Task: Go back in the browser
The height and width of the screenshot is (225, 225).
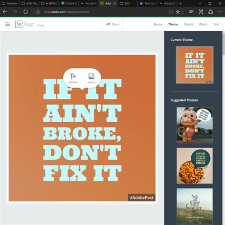Action: [x=5, y=12]
